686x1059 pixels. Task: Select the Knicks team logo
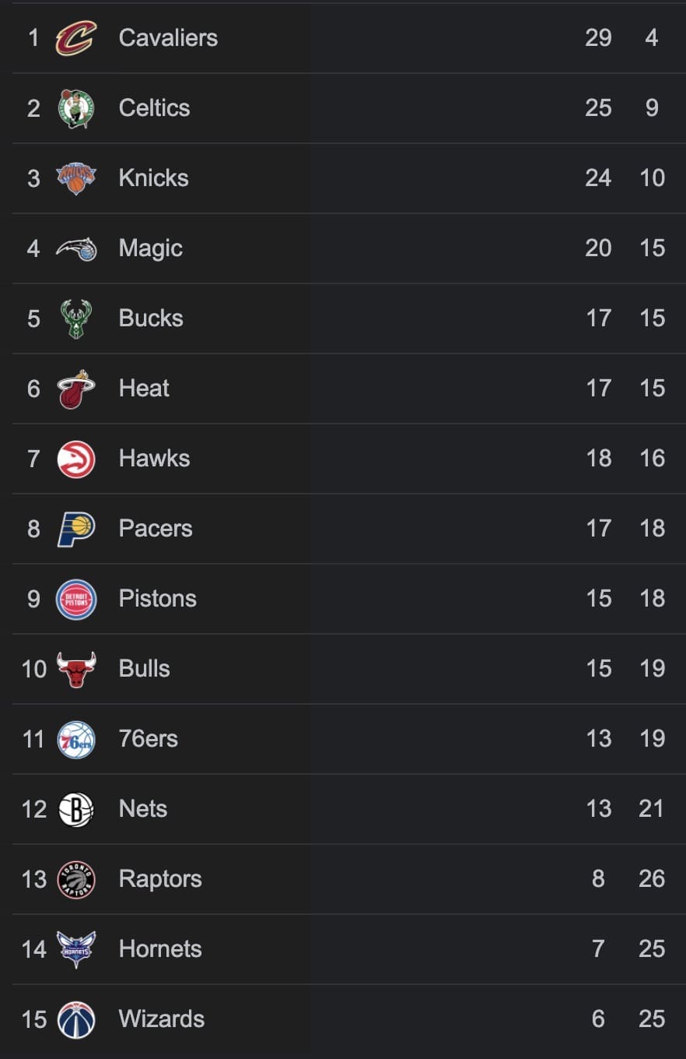coord(76,178)
